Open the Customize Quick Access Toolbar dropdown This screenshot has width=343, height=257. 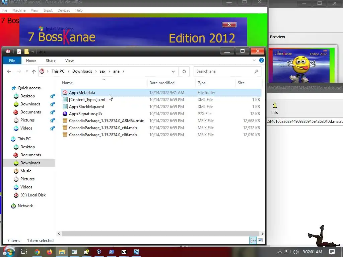(32, 52)
